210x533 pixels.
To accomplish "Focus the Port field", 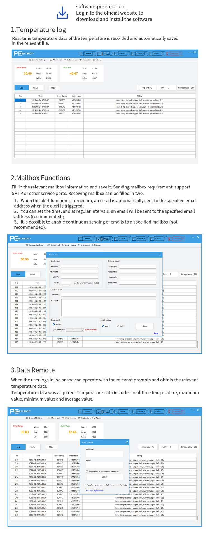I will [66, 283].
